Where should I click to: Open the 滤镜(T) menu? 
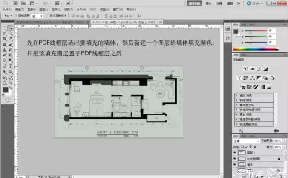pos(68,9)
